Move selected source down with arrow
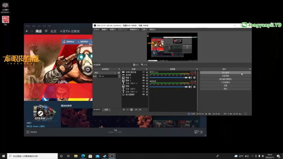283x159 pixels. point(140,110)
